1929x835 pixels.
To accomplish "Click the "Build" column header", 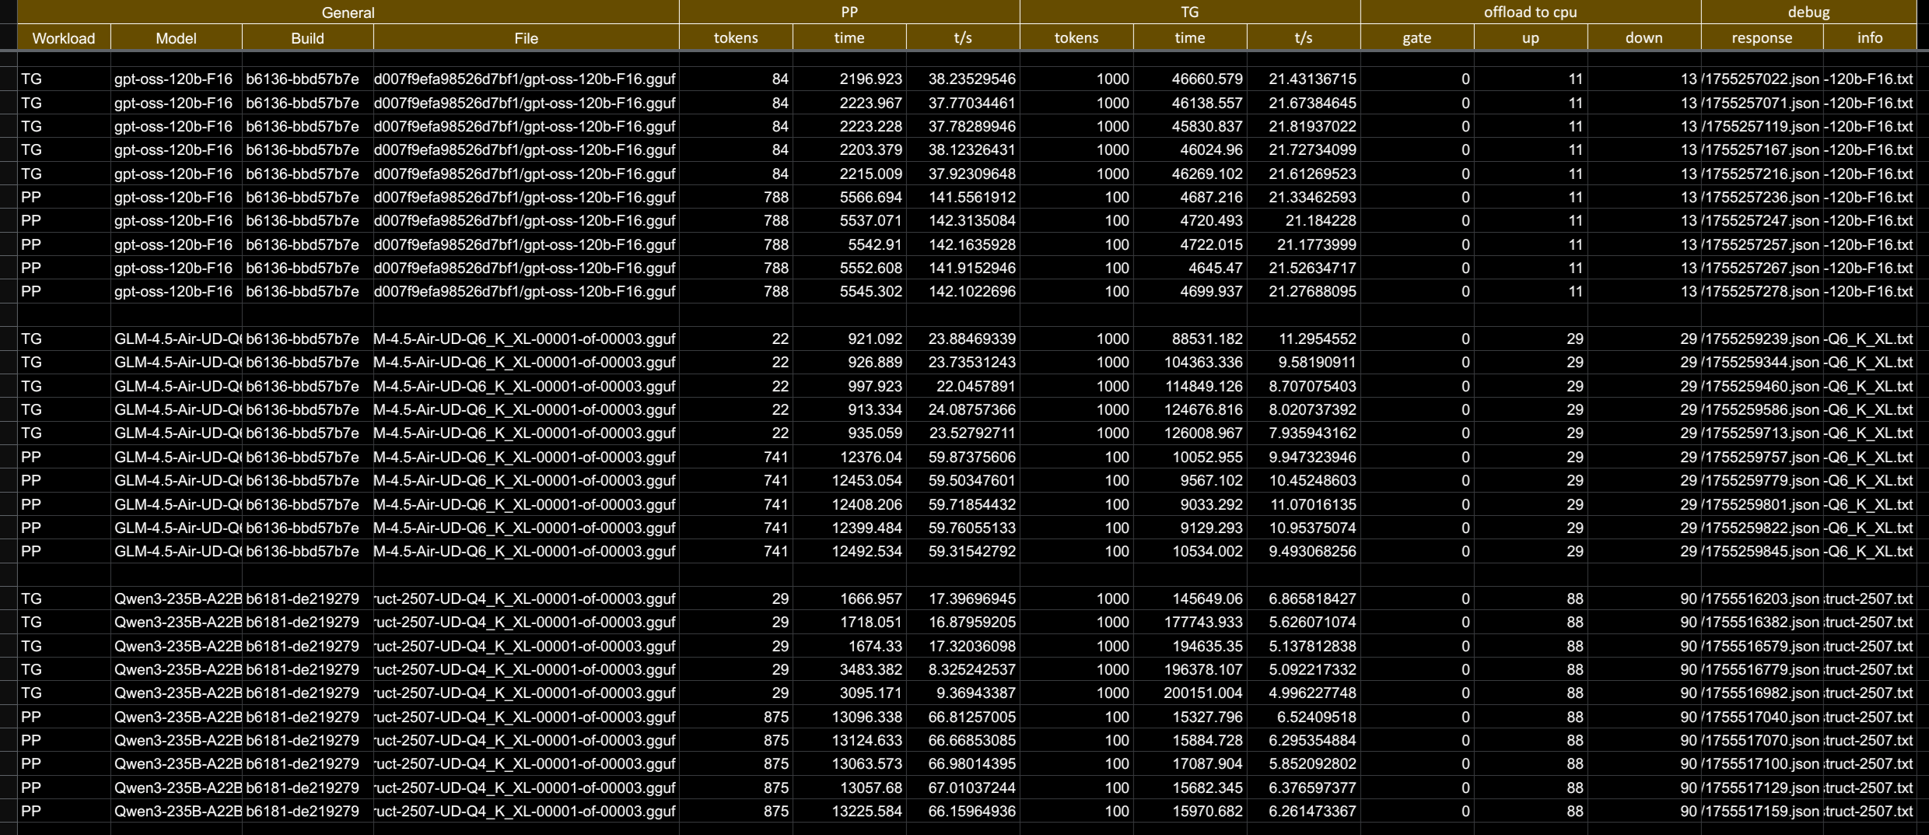I will point(308,38).
